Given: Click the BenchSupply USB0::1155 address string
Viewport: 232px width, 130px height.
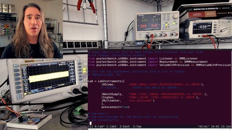Looking at the screenshot, I should (165, 94).
